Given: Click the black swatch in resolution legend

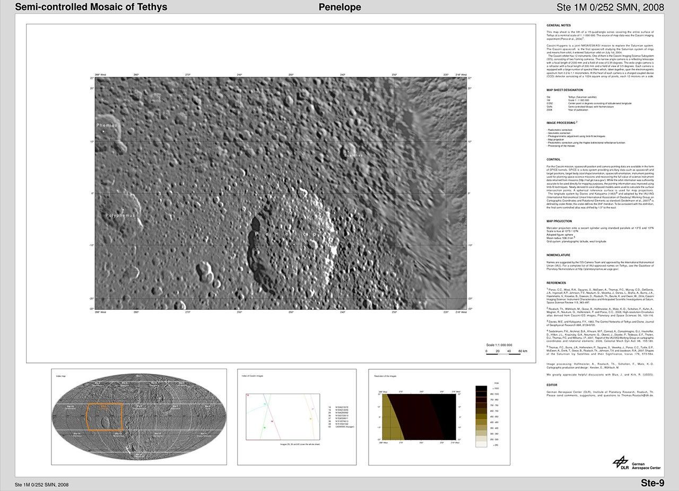Looking at the screenshot, I should 481,388.
